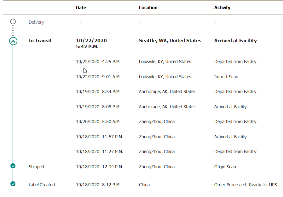Click Order Processed: Ready for UPS text

tap(245, 185)
